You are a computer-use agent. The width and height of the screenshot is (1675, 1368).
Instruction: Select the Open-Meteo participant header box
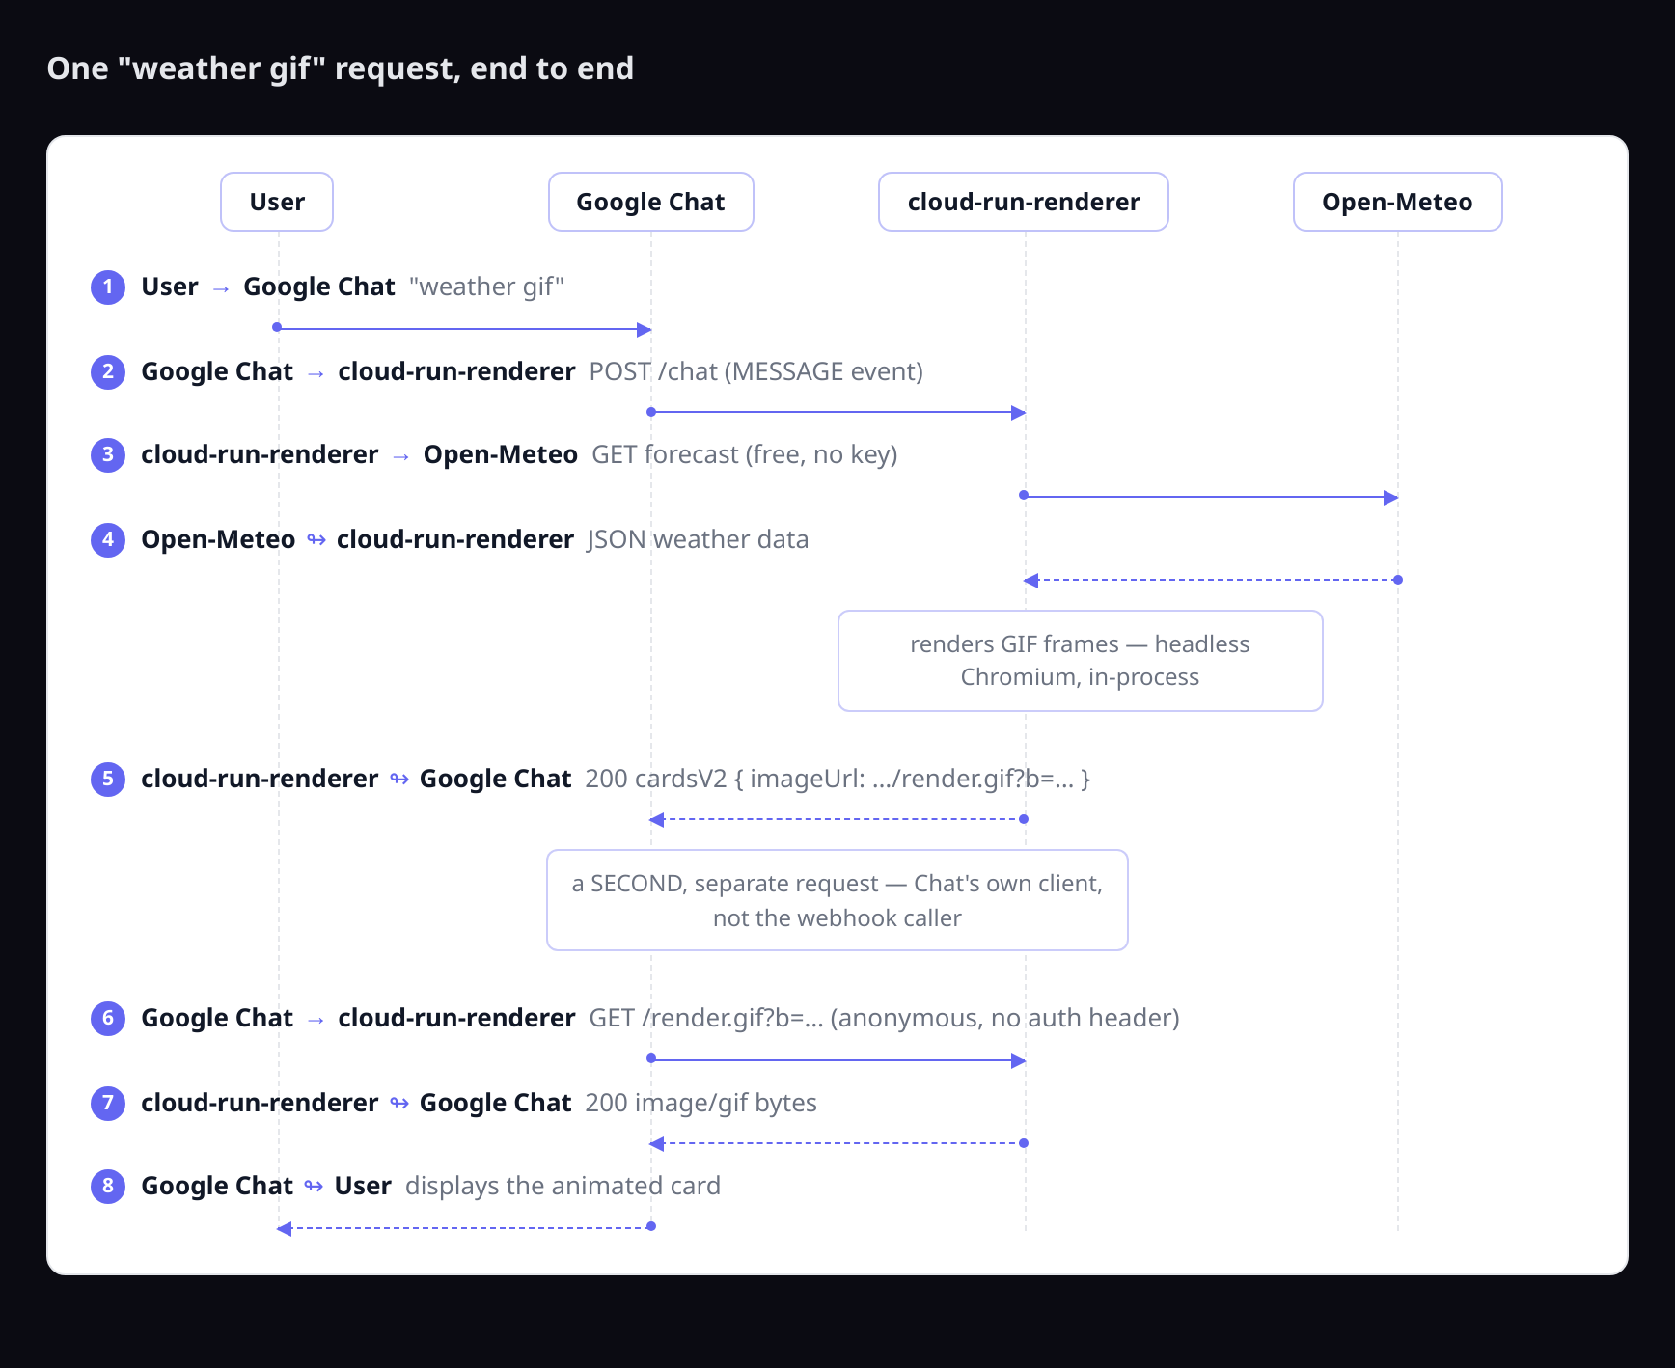(1398, 202)
